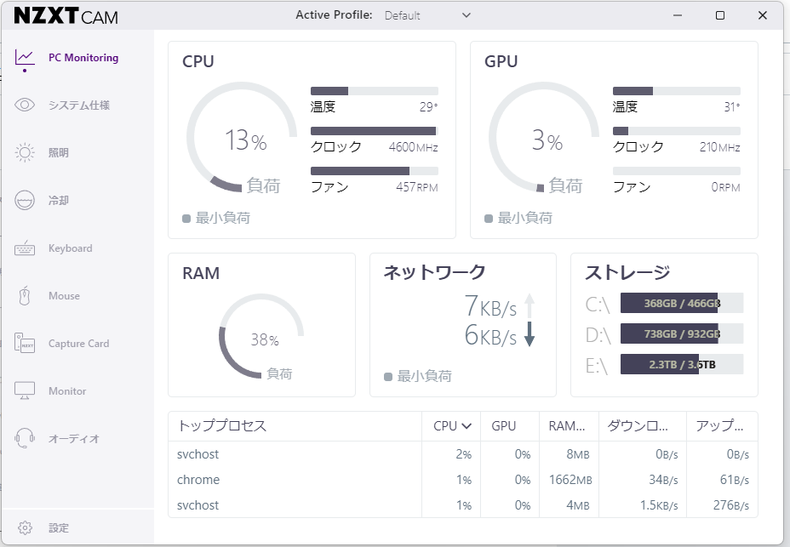Click the GPU 温度 temperature bar
Screen dimensions: 790x547
tap(677, 91)
